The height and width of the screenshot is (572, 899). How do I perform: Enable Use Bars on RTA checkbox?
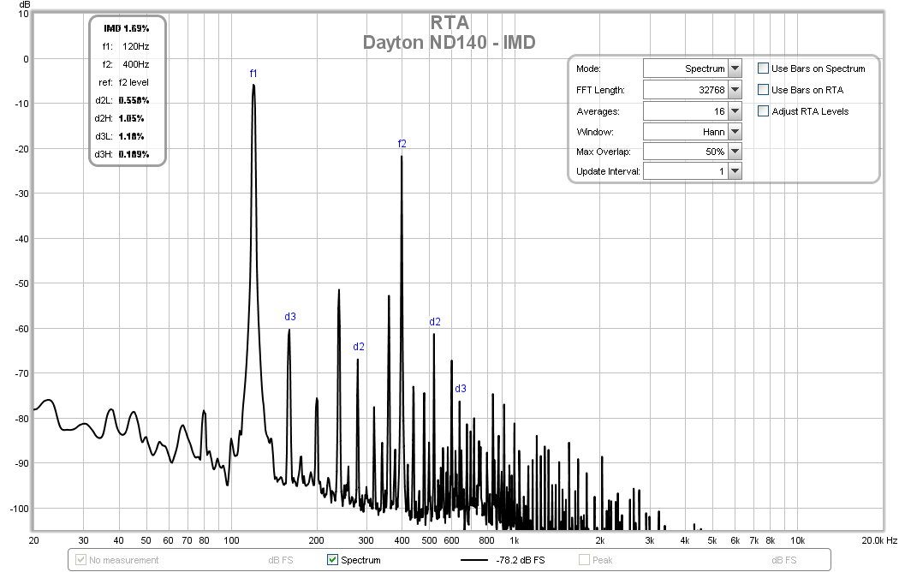point(763,89)
